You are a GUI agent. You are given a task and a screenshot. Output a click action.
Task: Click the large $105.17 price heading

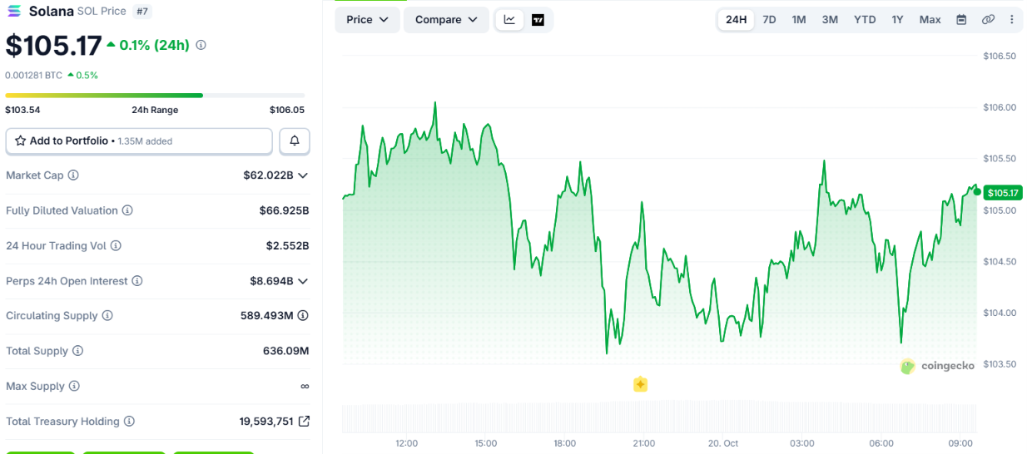pos(53,45)
